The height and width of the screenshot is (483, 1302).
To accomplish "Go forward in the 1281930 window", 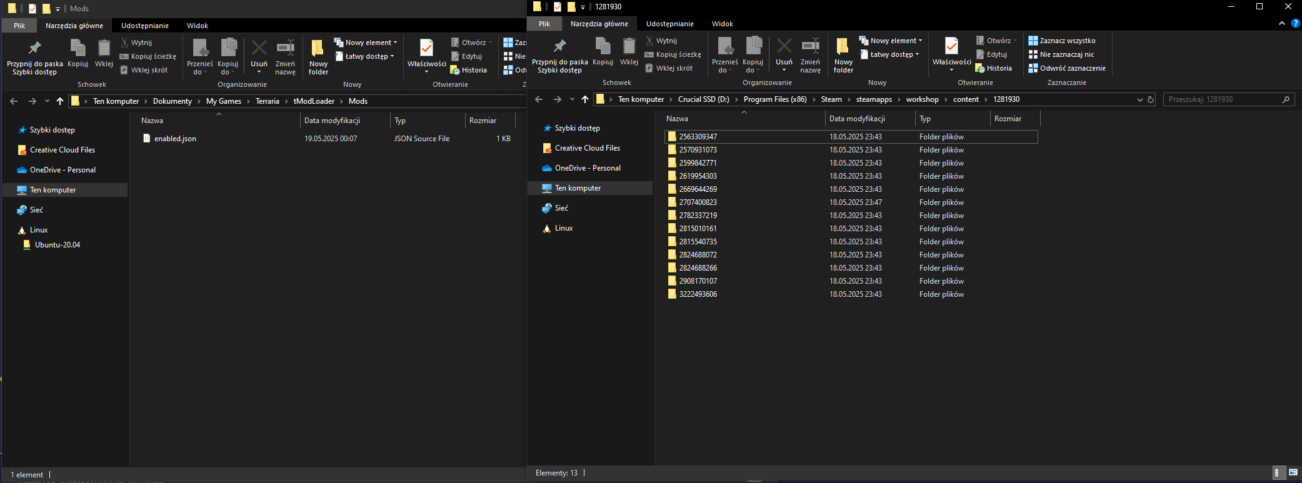I will (x=557, y=99).
